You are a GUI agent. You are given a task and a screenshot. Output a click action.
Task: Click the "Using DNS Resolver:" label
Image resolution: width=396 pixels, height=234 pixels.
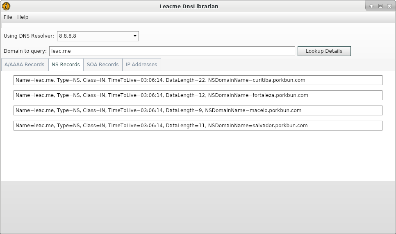(x=29, y=36)
